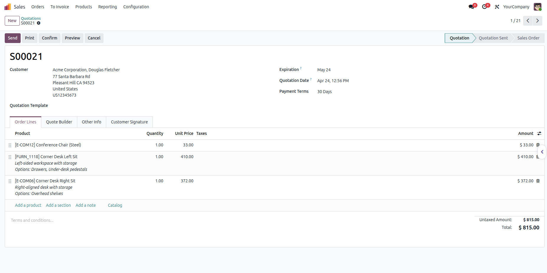
Task: Create a New quotation
Action: click(x=12, y=21)
